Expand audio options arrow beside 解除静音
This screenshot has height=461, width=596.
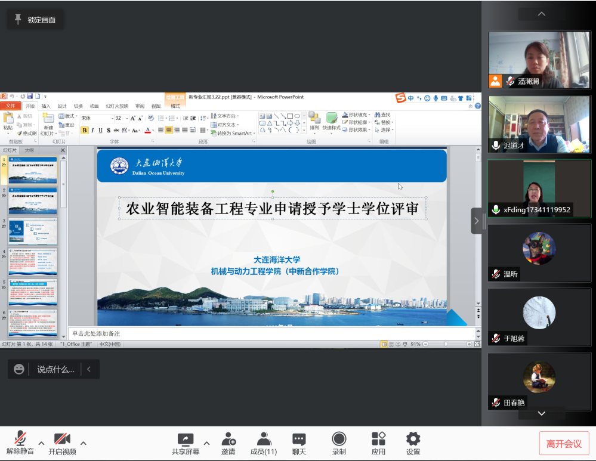[41, 443]
